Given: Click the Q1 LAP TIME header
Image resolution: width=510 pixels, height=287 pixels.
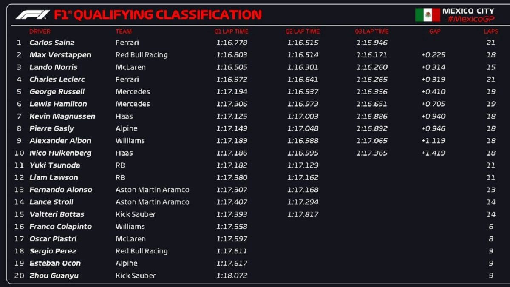Looking at the screenshot, I should coord(231,31).
